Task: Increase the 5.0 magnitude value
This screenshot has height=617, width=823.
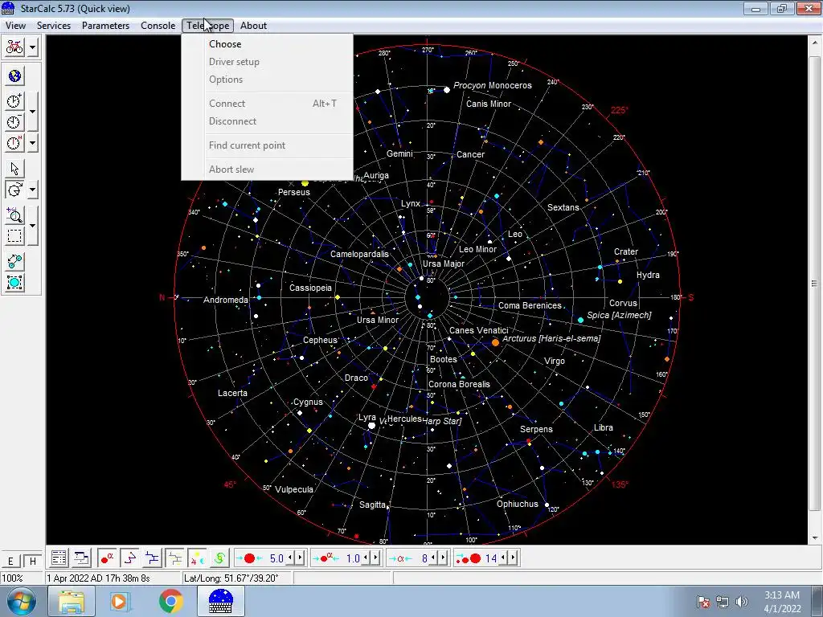Action: click(300, 558)
